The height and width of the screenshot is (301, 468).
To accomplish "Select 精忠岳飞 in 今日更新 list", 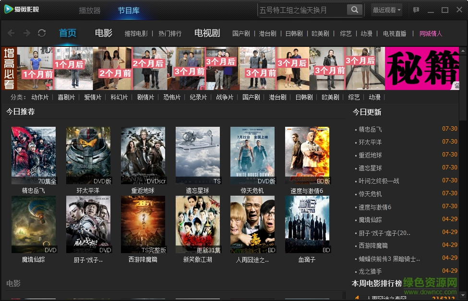I will [370, 129].
